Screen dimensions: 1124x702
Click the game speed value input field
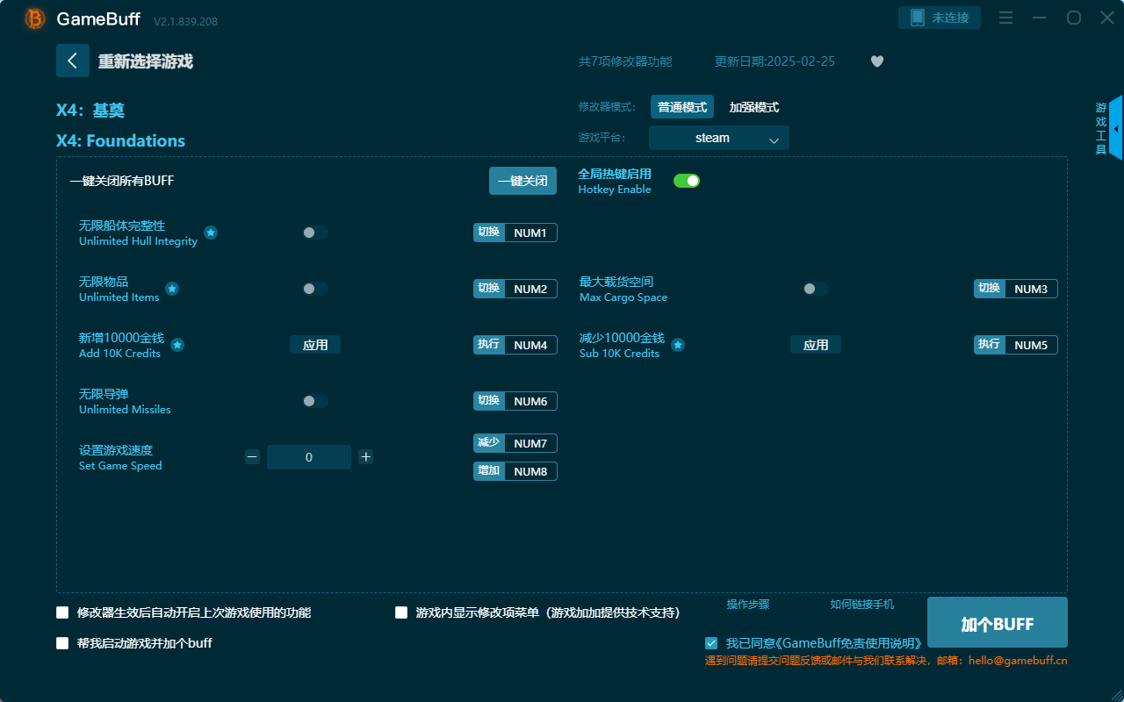(x=309, y=456)
